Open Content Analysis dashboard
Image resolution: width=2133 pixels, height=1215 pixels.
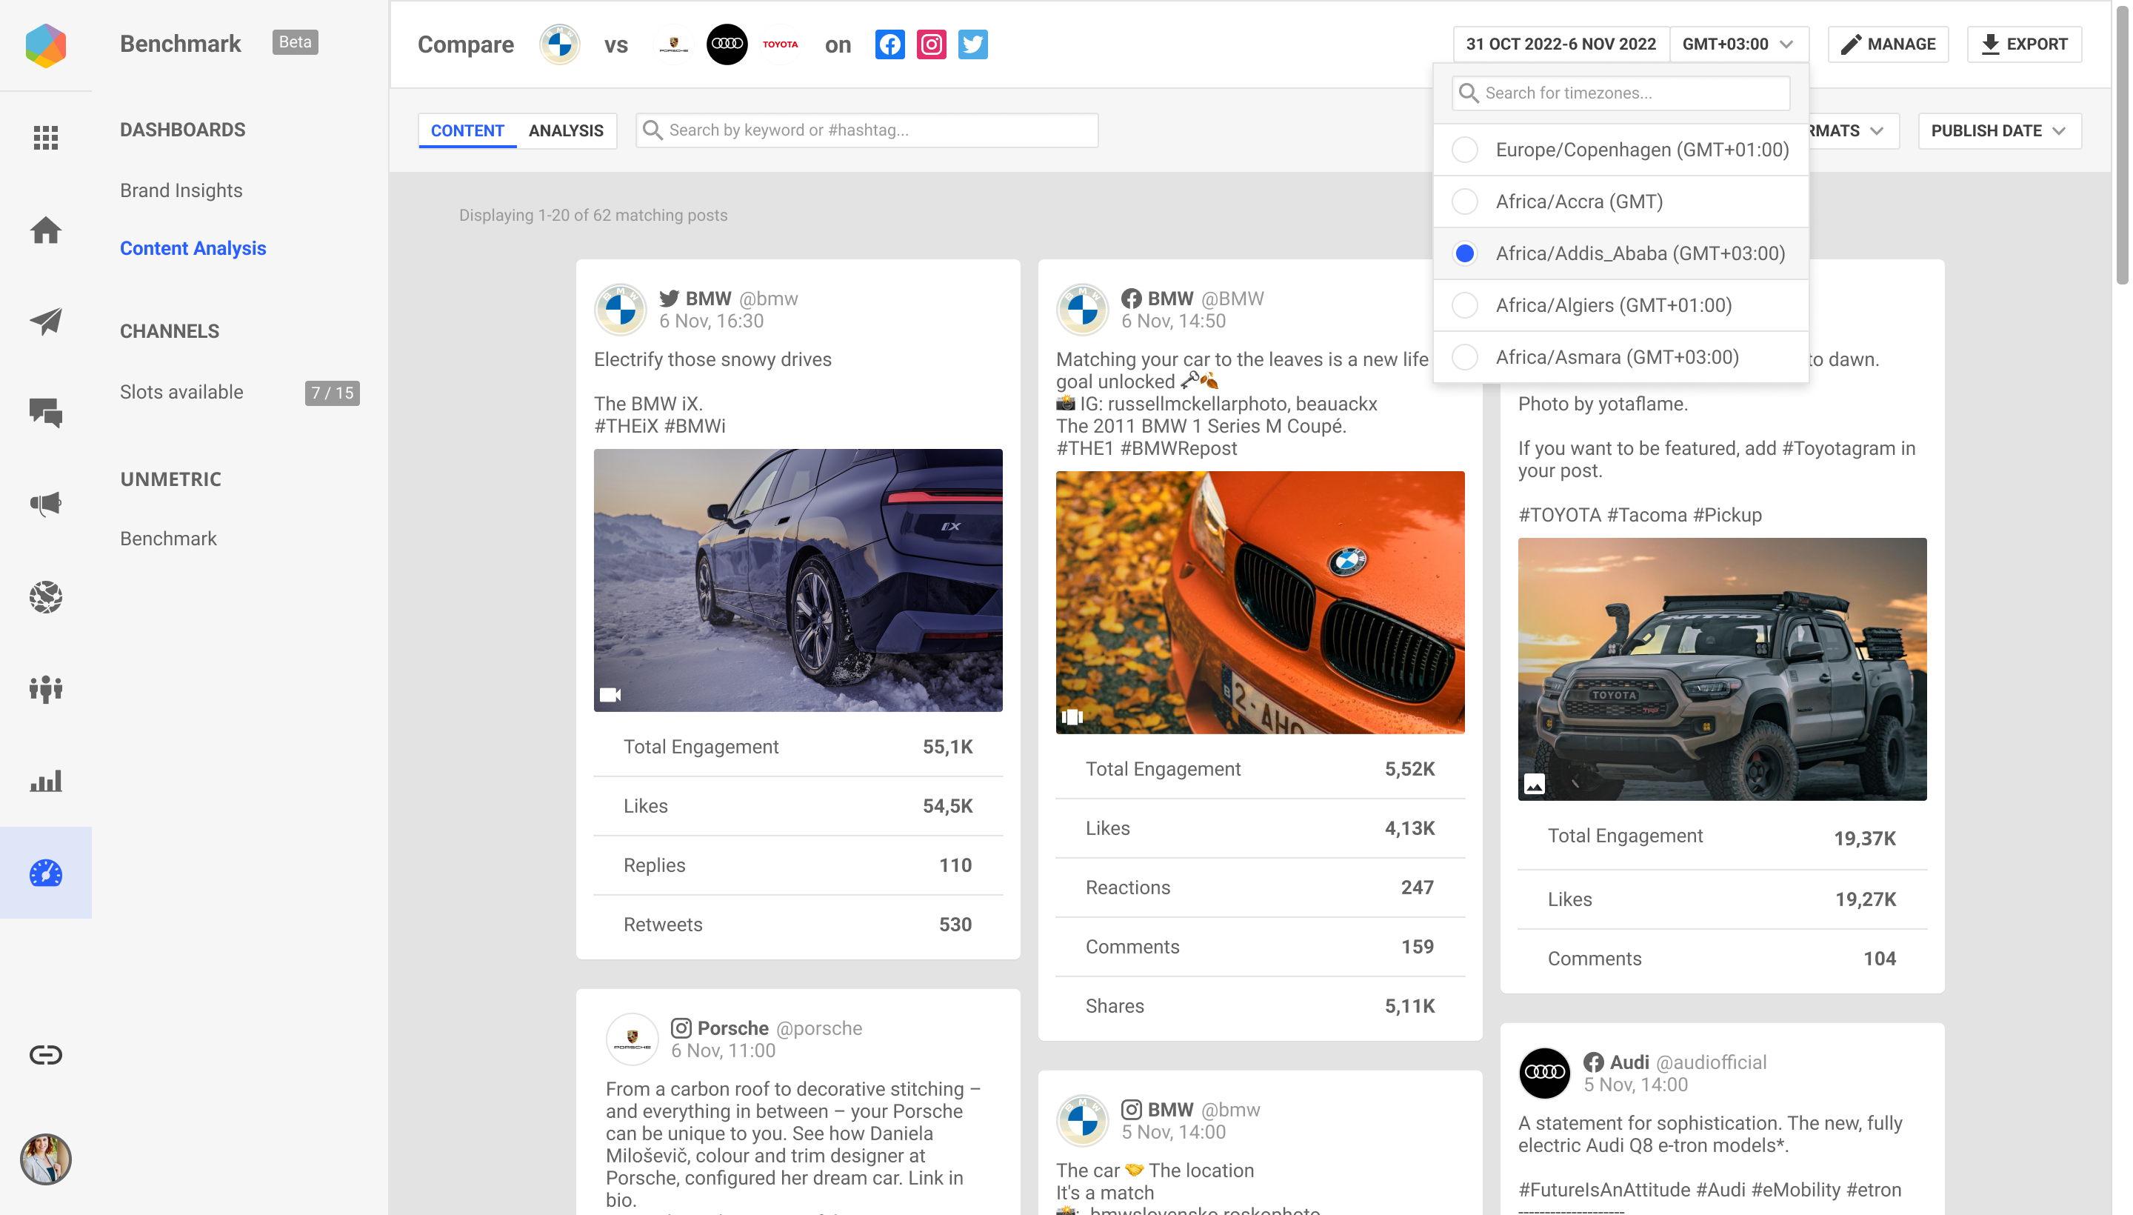pos(193,249)
